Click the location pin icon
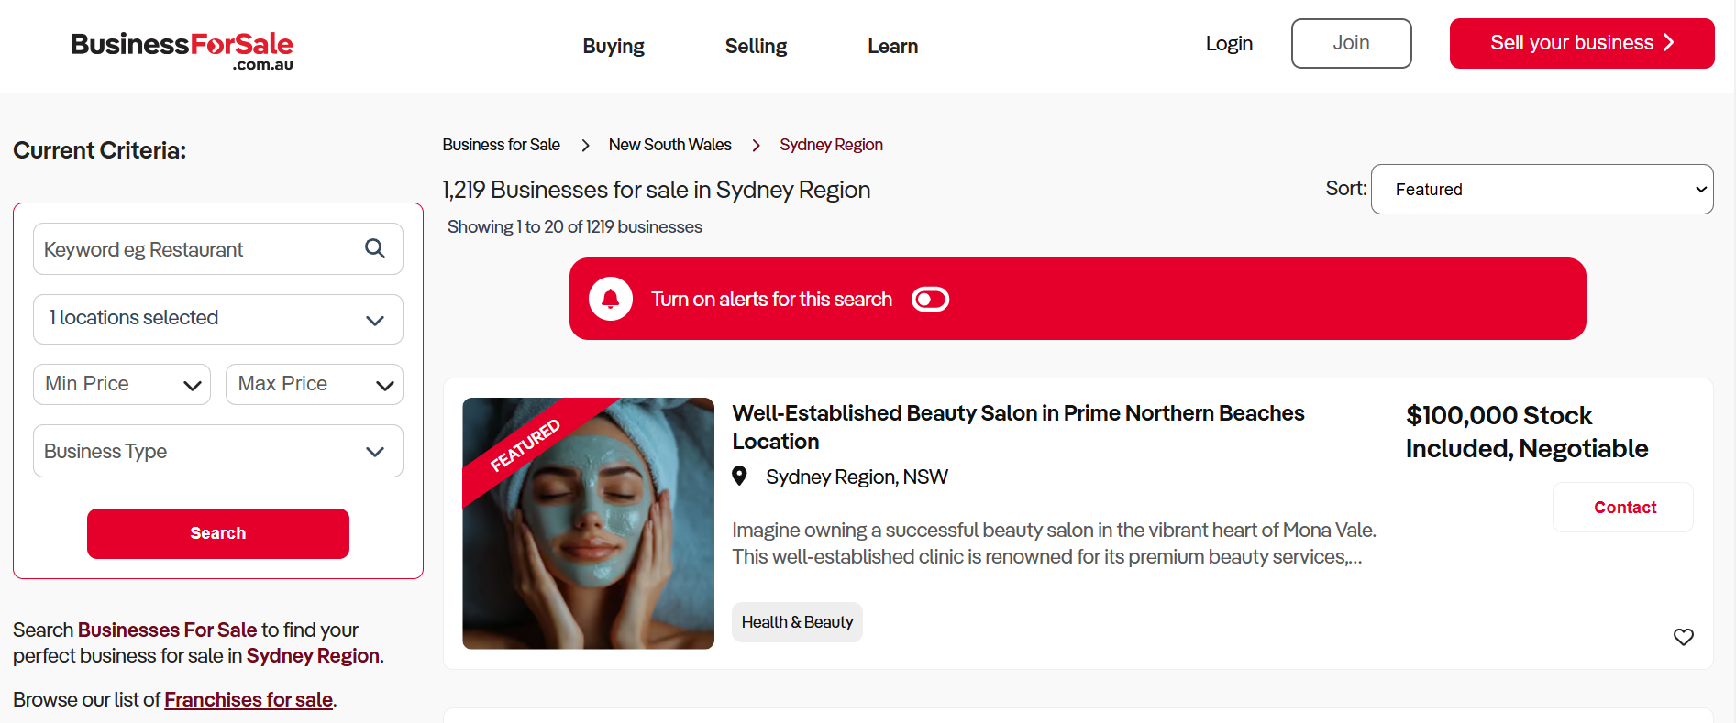Image resolution: width=1736 pixels, height=723 pixels. click(x=739, y=477)
